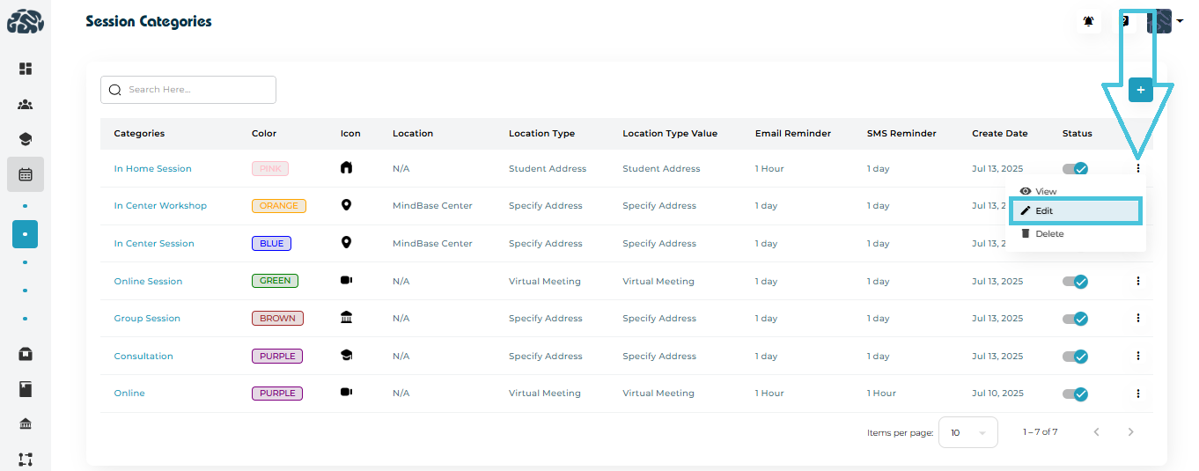Open the items per page dropdown
Screen dimensions: 1199x471
coord(967,432)
